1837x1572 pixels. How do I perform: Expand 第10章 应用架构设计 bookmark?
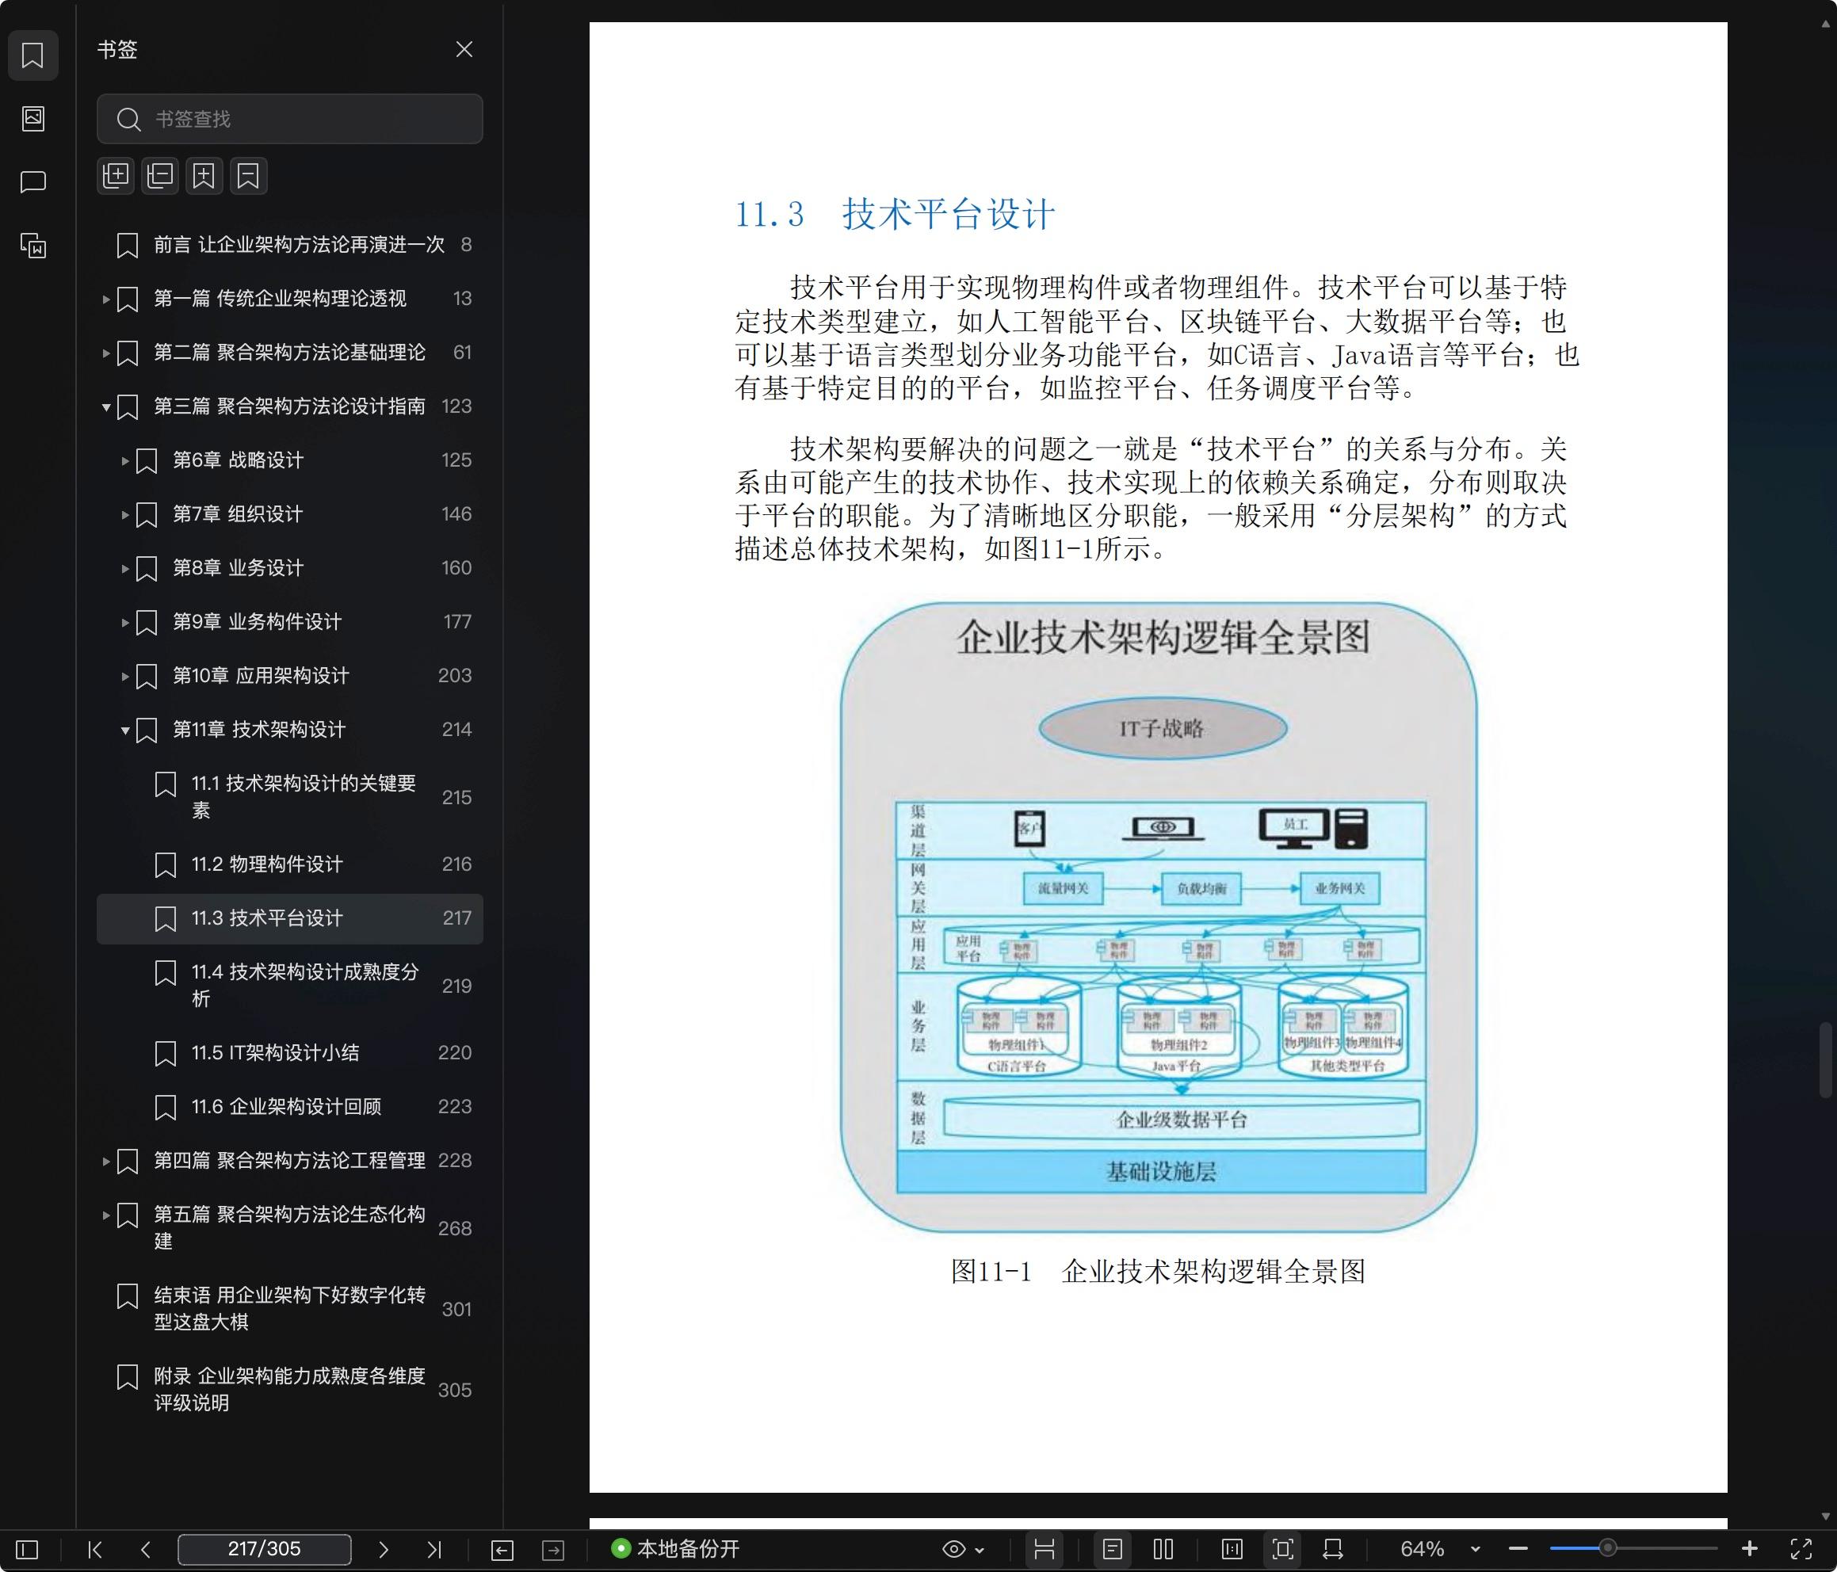(x=125, y=677)
